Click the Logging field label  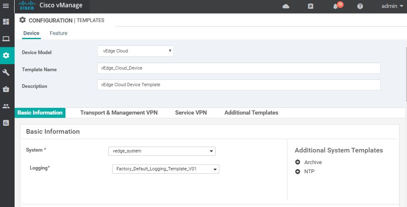[40, 168]
